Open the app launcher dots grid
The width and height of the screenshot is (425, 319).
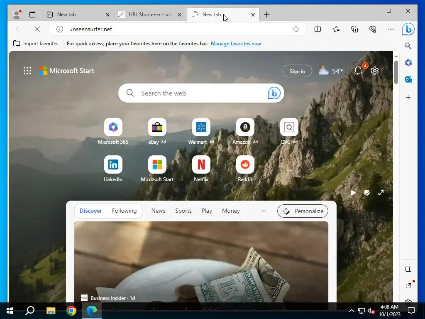[x=27, y=71]
